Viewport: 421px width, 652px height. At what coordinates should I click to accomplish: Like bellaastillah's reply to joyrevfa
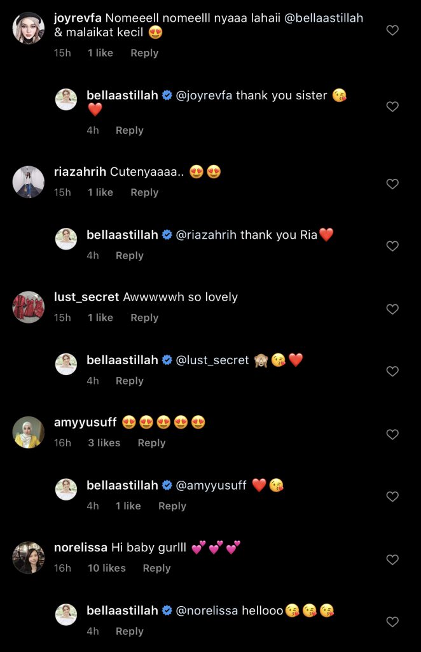click(x=392, y=107)
